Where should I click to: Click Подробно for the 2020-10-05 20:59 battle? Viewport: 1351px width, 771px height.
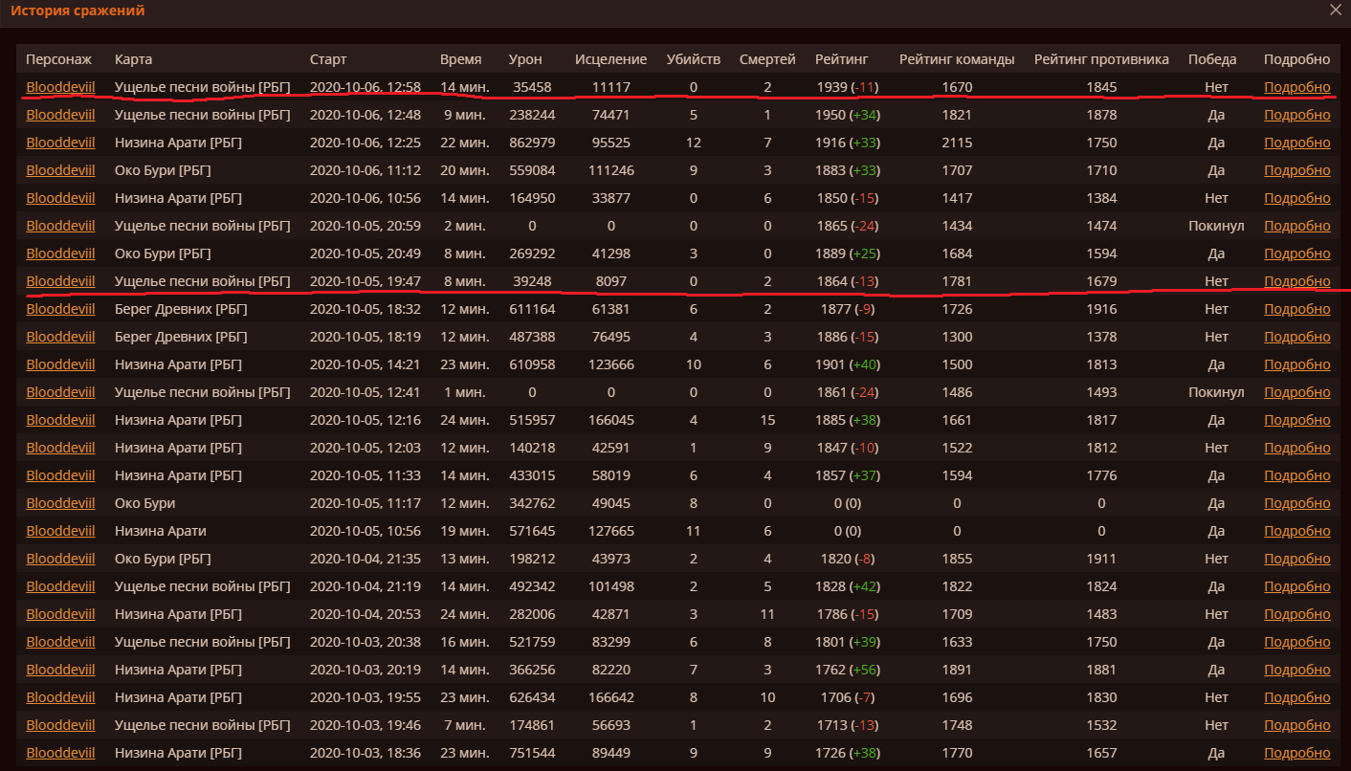tap(1296, 226)
